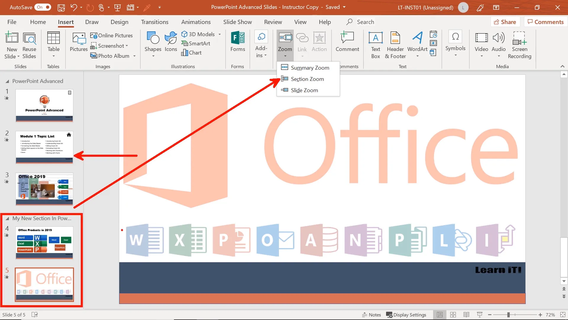Insert a Comment
Image resolution: width=568 pixels, height=320 pixels.
pos(347,42)
